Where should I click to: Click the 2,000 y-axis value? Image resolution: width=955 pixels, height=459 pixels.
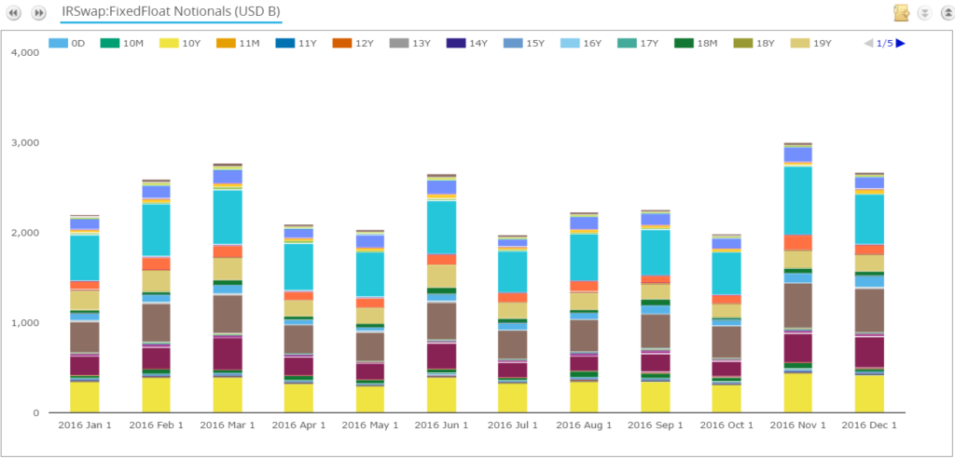[25, 233]
